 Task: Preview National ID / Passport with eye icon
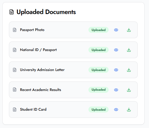[116, 50]
